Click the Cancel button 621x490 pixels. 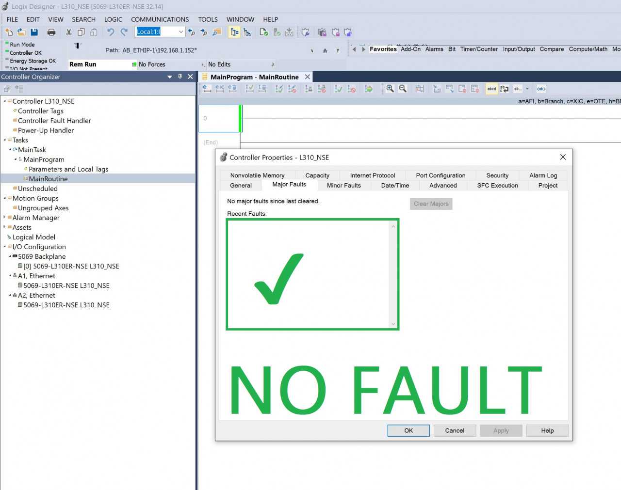[455, 430]
